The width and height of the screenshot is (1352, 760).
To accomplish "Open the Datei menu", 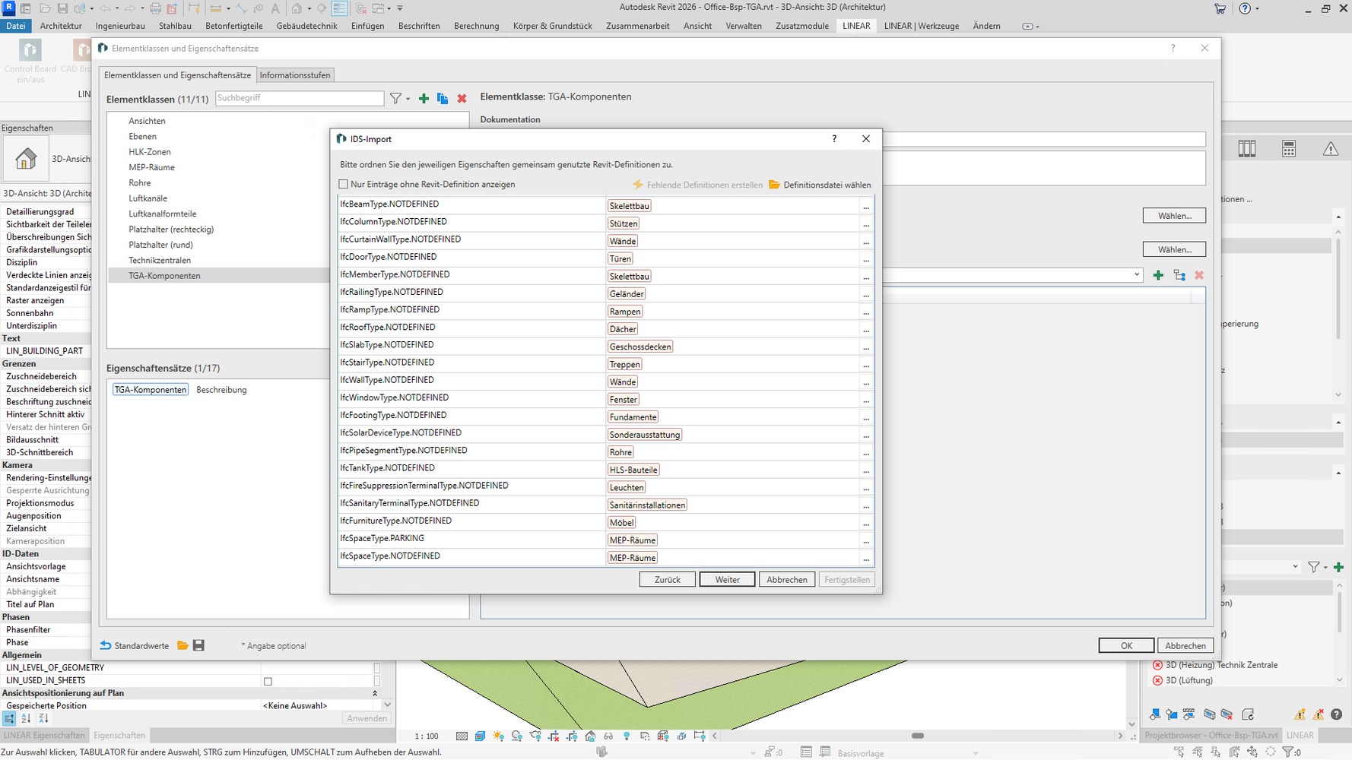I will tap(16, 26).
